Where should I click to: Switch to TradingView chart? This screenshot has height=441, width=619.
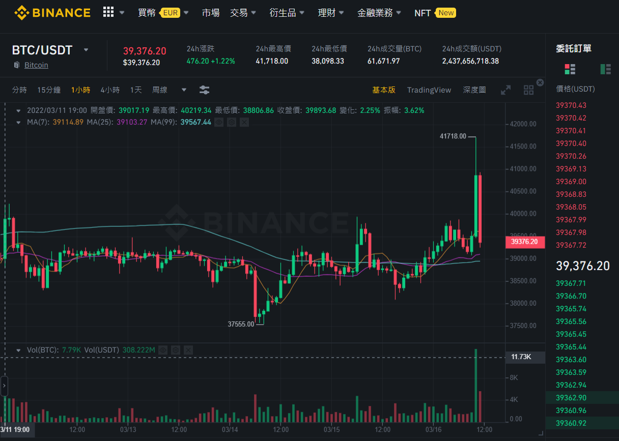click(x=429, y=90)
